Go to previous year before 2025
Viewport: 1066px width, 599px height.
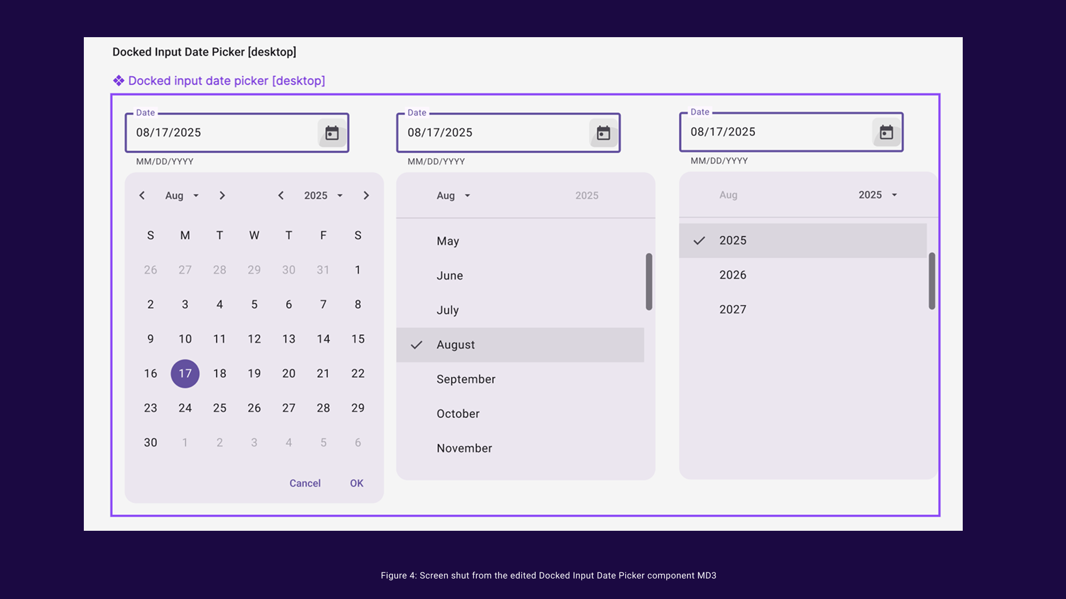tap(281, 196)
